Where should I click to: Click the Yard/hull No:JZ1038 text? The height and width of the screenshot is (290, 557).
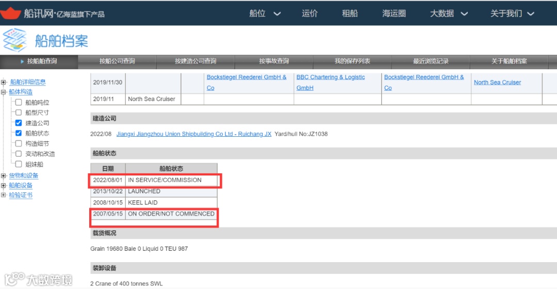click(x=301, y=134)
